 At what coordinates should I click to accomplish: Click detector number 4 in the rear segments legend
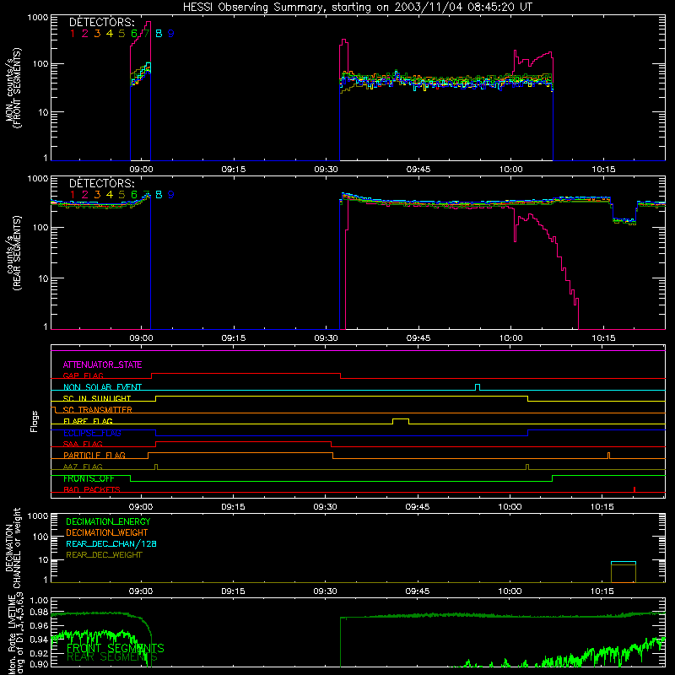[110, 195]
